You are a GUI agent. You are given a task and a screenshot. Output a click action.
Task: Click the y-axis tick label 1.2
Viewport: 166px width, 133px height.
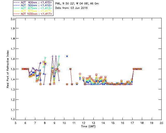tap(13, 99)
